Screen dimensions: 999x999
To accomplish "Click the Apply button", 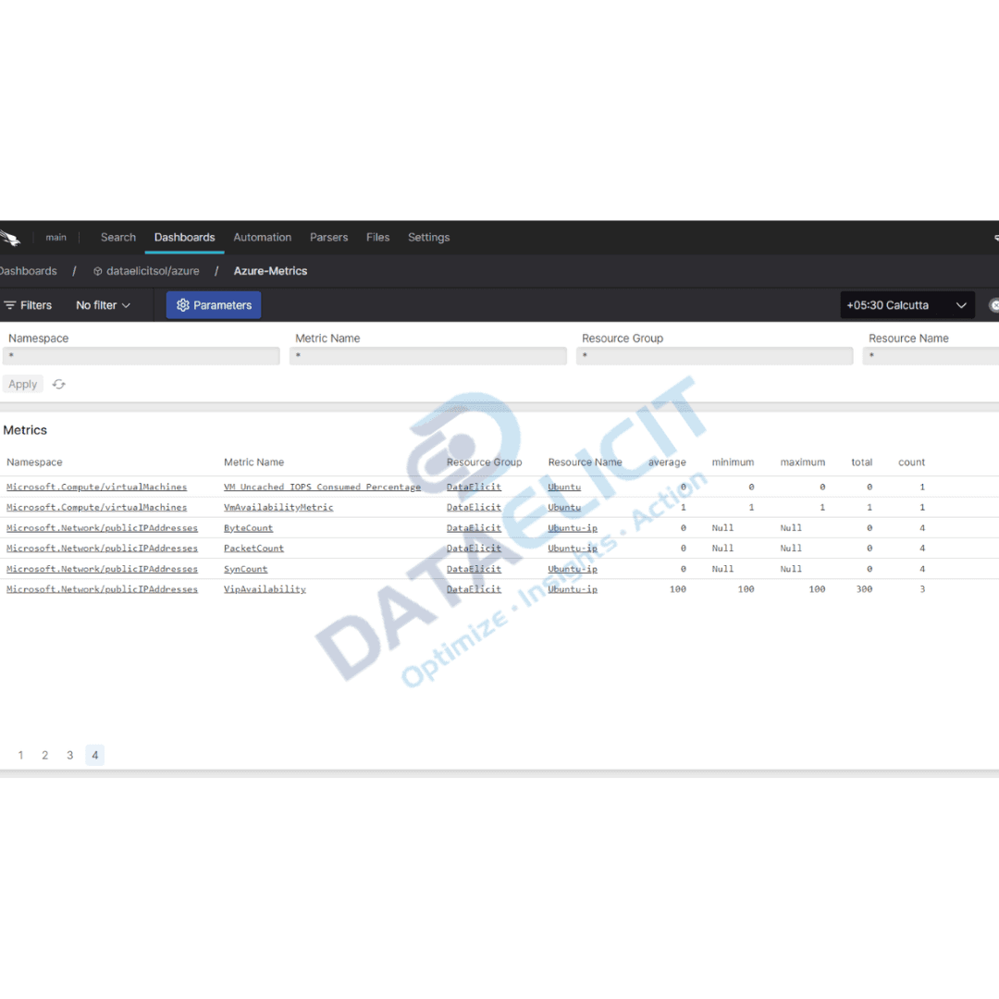I will 22,384.
